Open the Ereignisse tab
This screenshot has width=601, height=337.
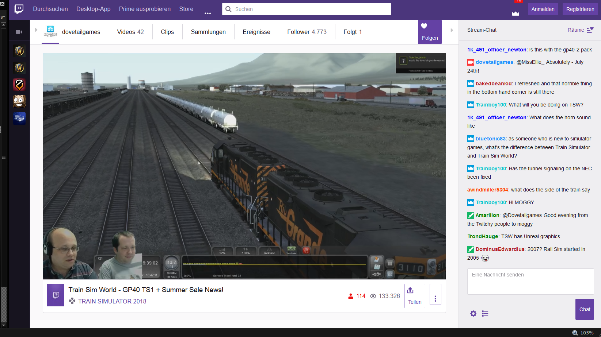click(x=256, y=32)
